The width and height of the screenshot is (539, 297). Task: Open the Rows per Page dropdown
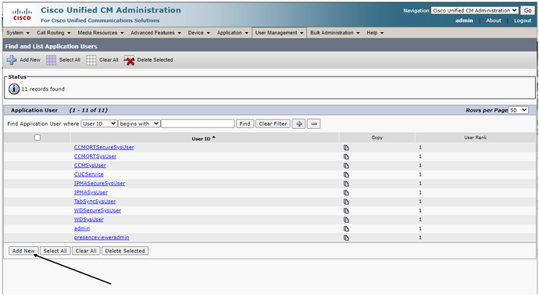[x=519, y=110]
